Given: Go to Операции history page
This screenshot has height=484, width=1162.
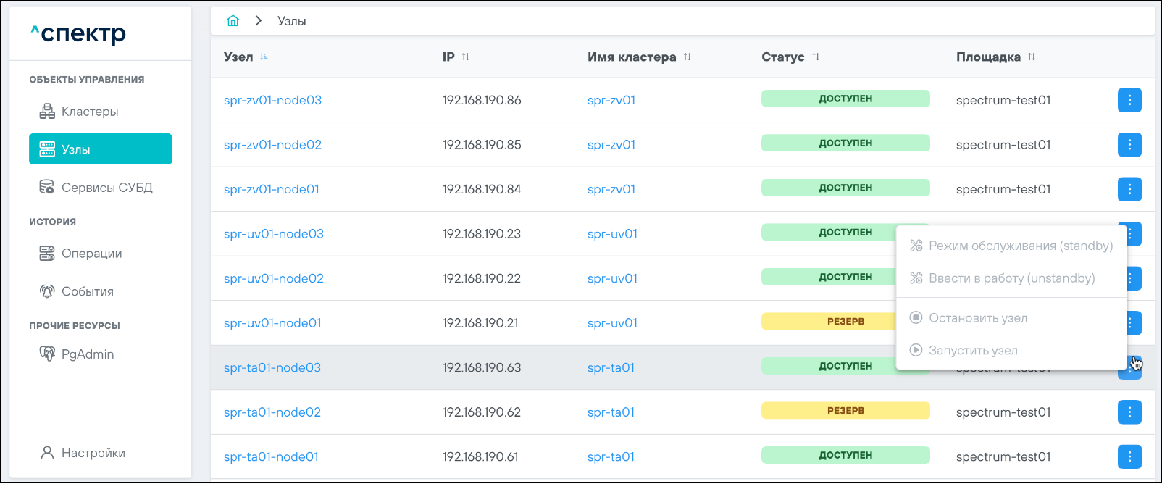Looking at the screenshot, I should click(91, 254).
